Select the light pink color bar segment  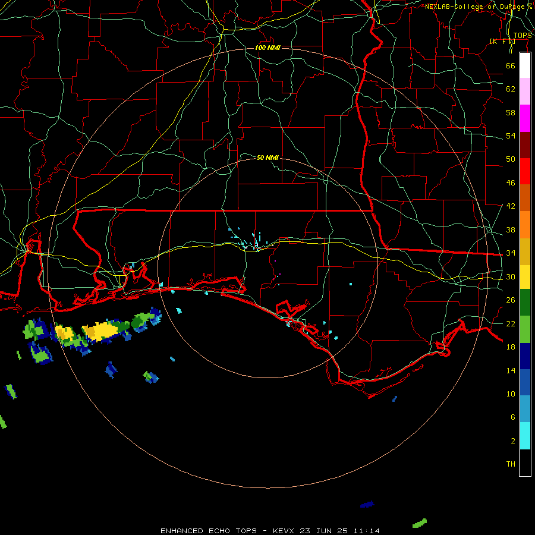point(525,91)
